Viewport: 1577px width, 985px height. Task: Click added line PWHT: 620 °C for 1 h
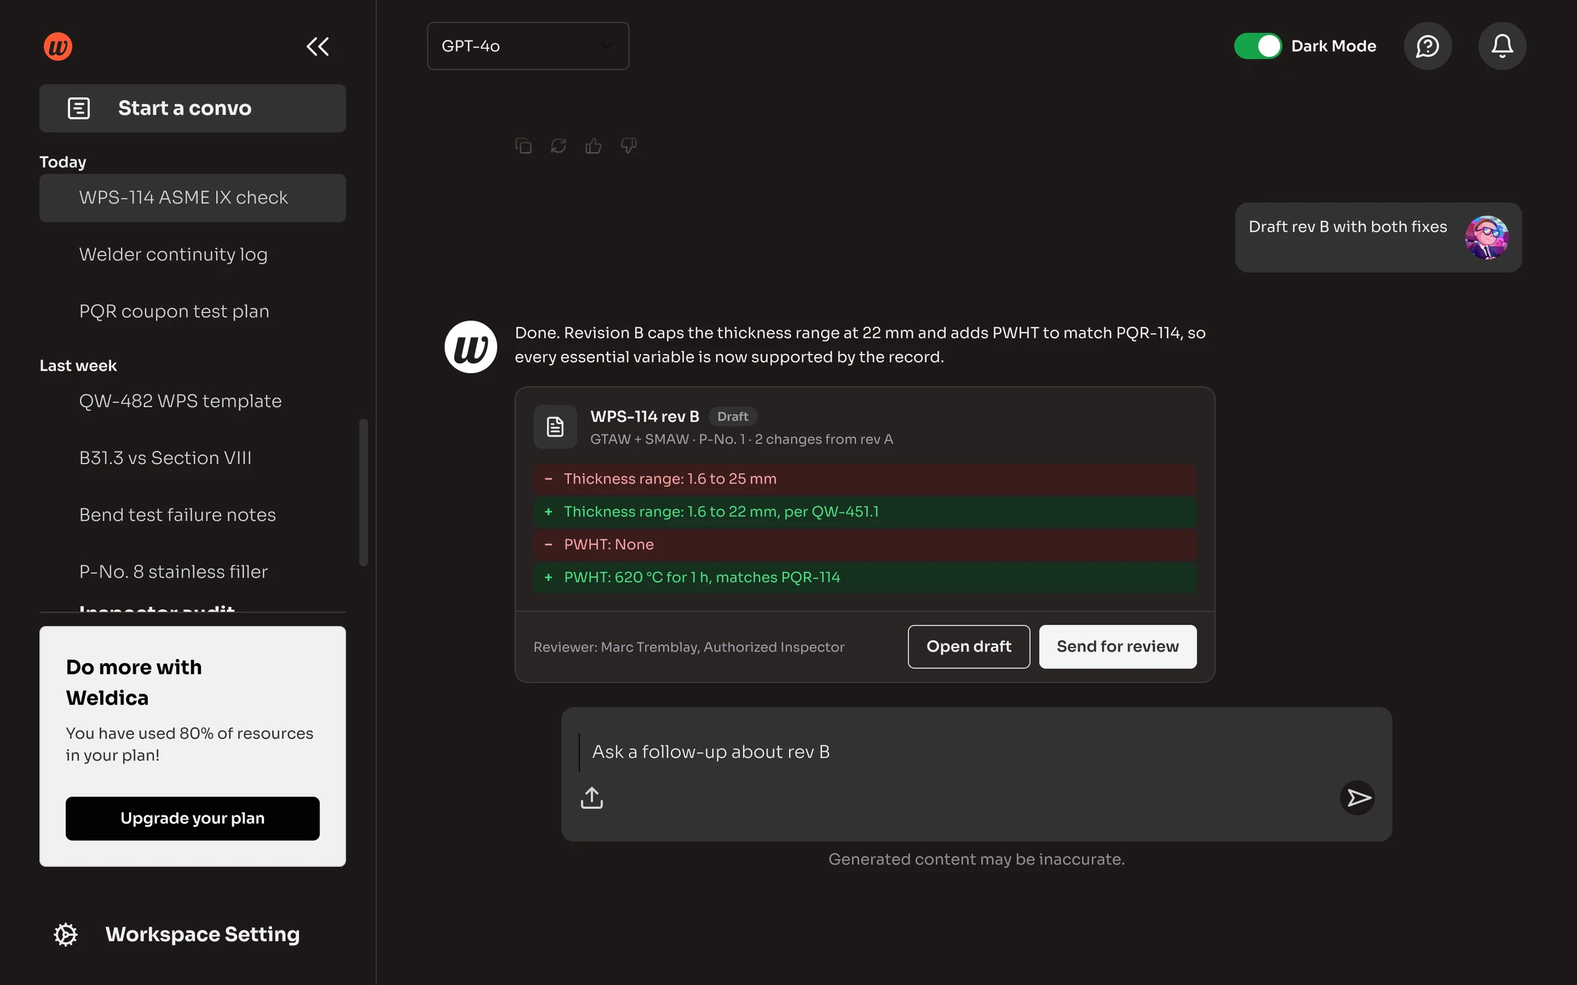(x=865, y=577)
